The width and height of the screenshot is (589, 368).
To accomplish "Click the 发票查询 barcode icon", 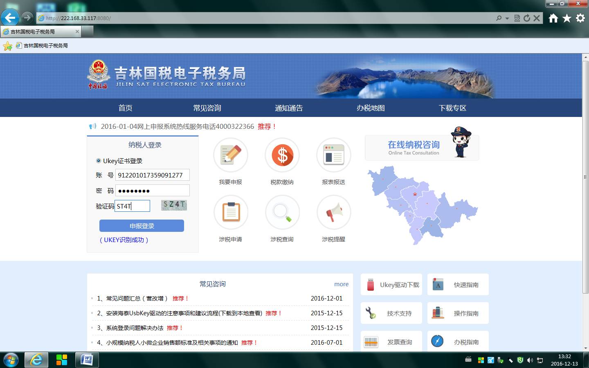I will pos(371,342).
